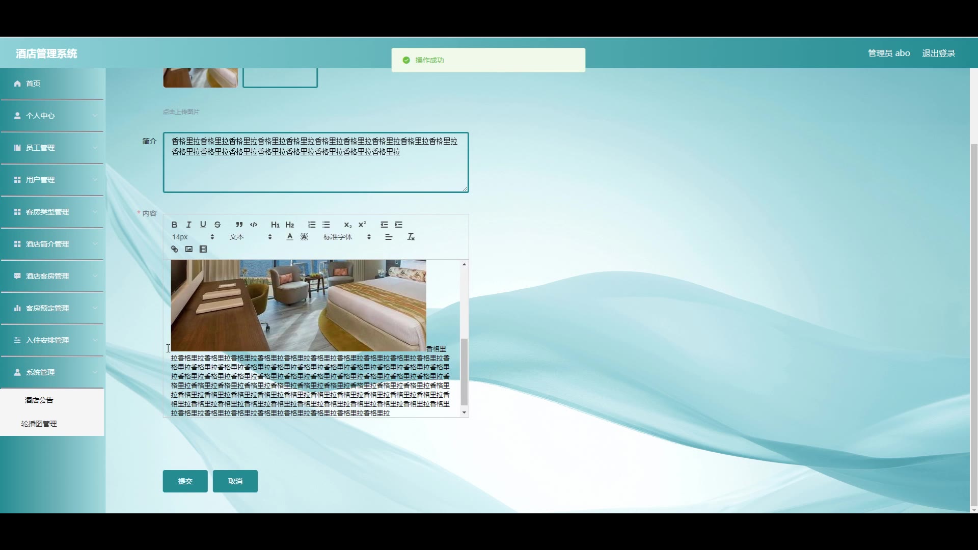The height and width of the screenshot is (550, 978).
Task: Open the text color picker
Action: 290,237
